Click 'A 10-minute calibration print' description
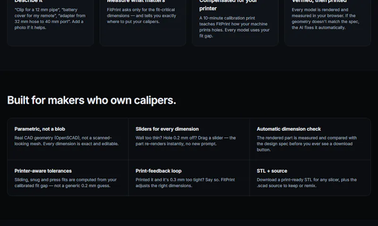 pyautogui.click(x=234, y=27)
